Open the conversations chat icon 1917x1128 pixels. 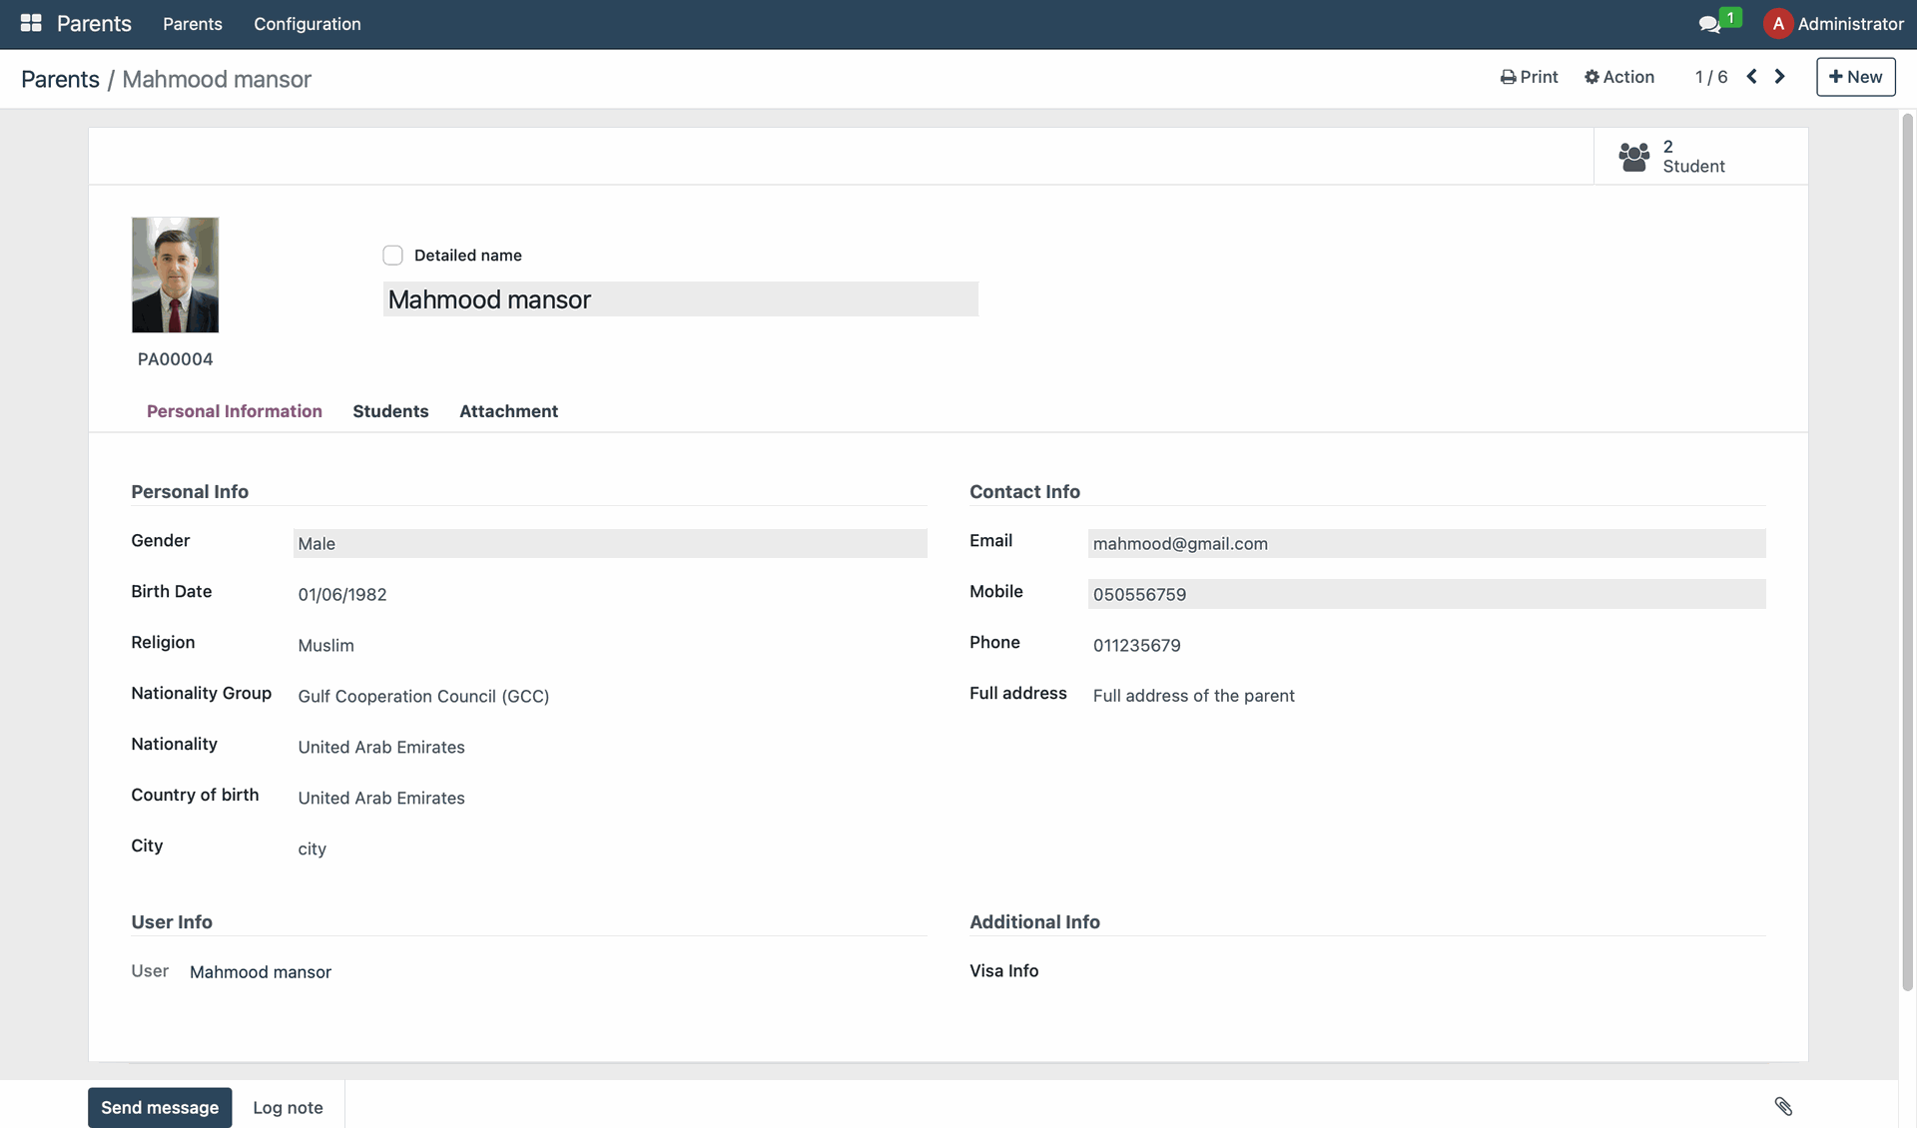[x=1709, y=24]
